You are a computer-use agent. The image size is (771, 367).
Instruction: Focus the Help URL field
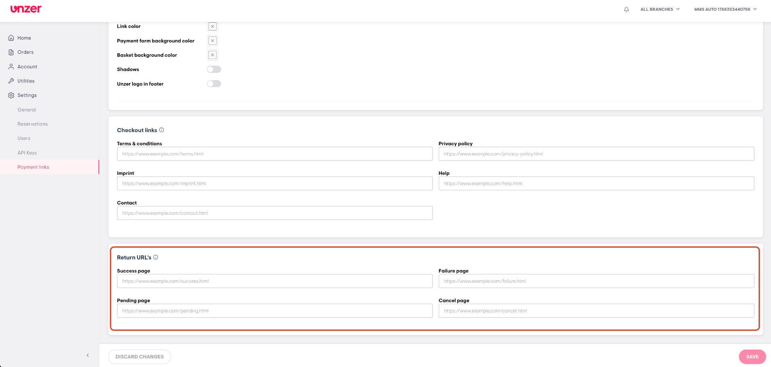point(596,184)
